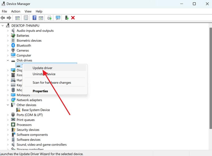Click the Bluetooth device category icon
The image size is (212, 156).
[x=13, y=45]
